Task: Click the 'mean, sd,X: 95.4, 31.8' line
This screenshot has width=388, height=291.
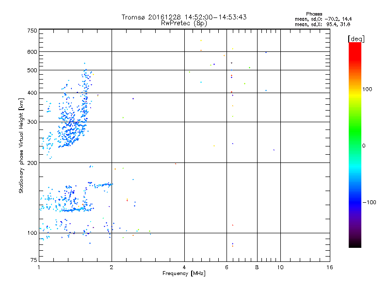Action: click(323, 24)
